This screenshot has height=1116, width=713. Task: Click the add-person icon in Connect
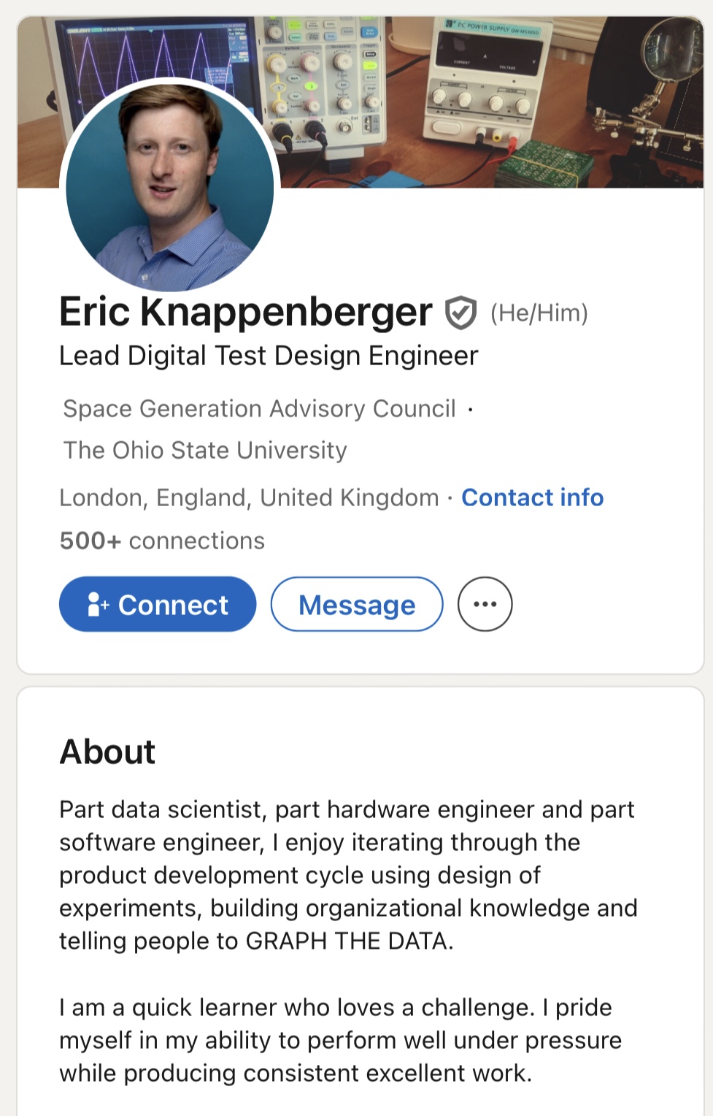click(x=98, y=604)
